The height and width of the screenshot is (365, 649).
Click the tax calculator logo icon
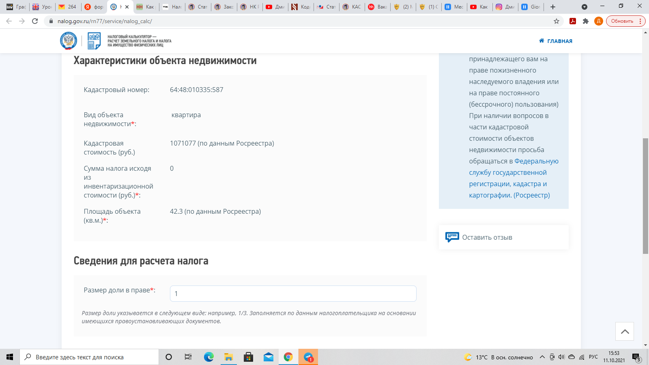tap(94, 41)
